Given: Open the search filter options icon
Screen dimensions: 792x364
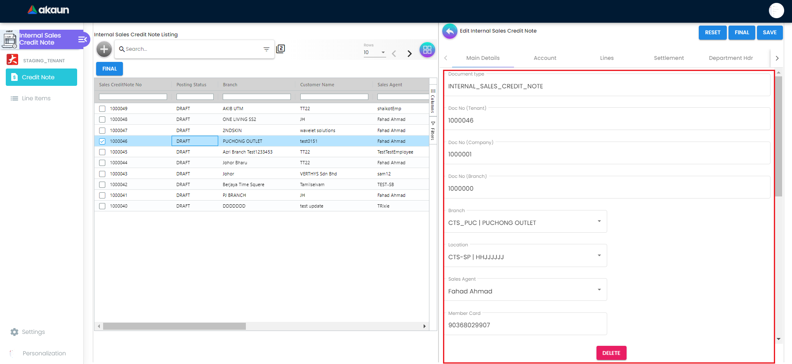Looking at the screenshot, I should tap(266, 49).
